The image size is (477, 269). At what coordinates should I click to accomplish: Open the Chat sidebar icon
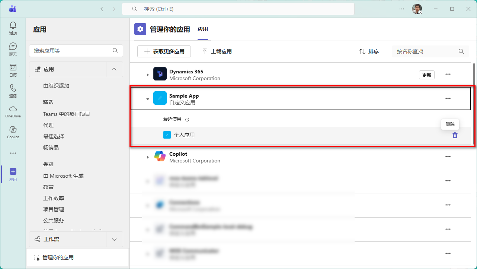13,46
